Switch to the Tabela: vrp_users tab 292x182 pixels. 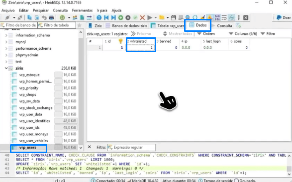(x=168, y=26)
